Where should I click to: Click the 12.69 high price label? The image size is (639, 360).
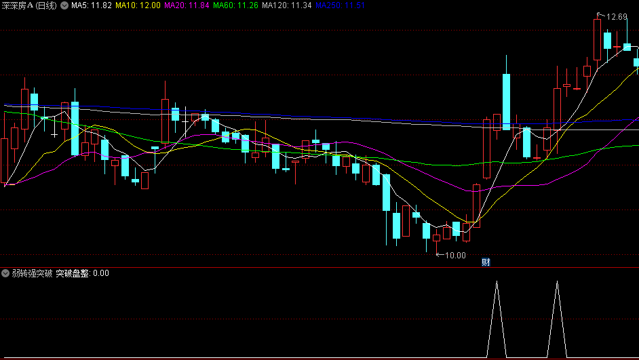coord(617,17)
